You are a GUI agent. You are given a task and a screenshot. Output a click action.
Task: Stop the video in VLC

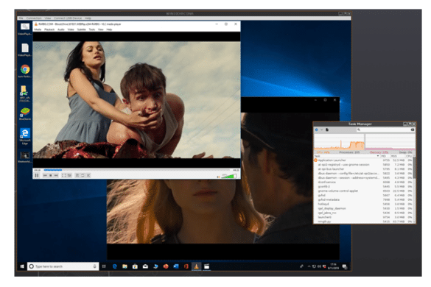tap(51, 175)
